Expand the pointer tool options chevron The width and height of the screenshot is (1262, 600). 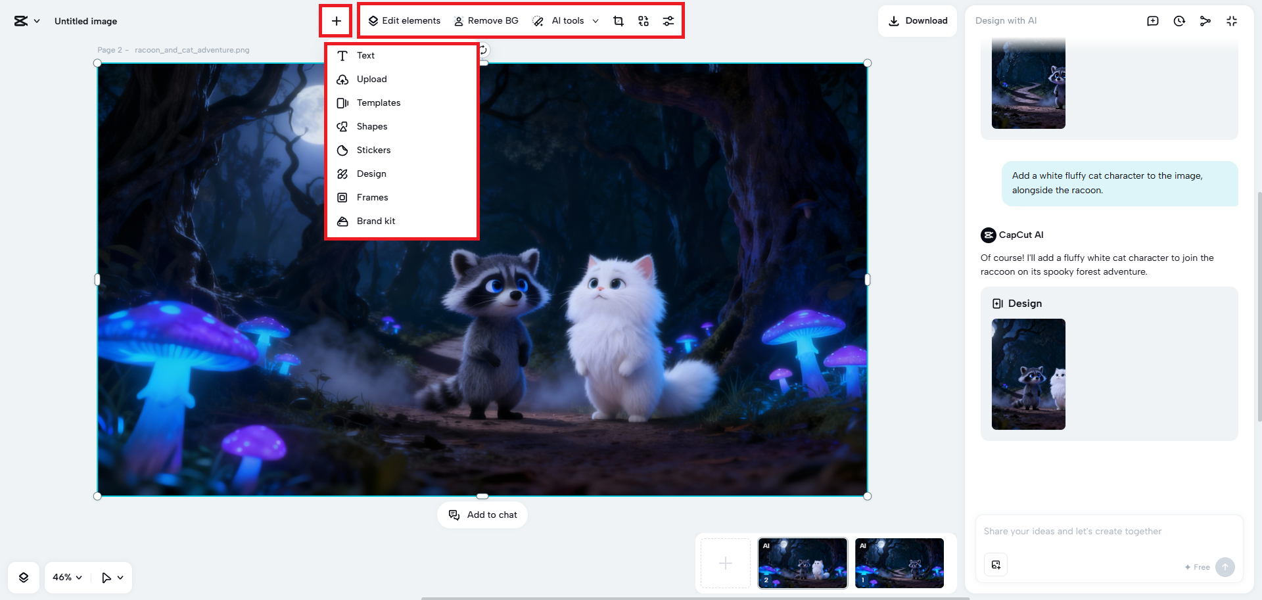pos(120,578)
